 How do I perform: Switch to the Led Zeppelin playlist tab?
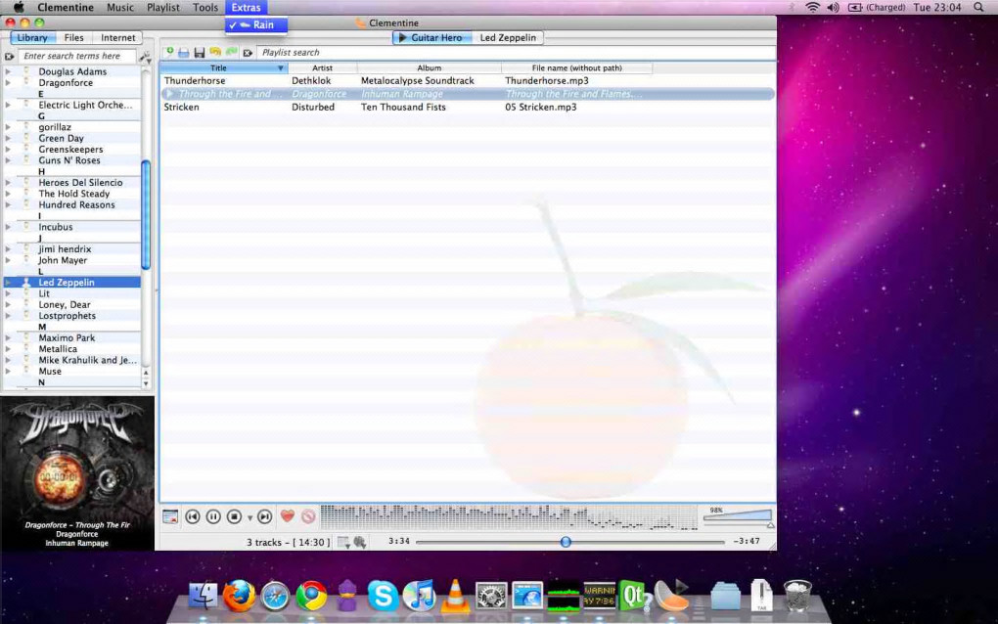tap(508, 37)
